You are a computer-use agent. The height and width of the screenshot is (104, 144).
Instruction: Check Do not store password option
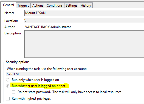(14, 92)
